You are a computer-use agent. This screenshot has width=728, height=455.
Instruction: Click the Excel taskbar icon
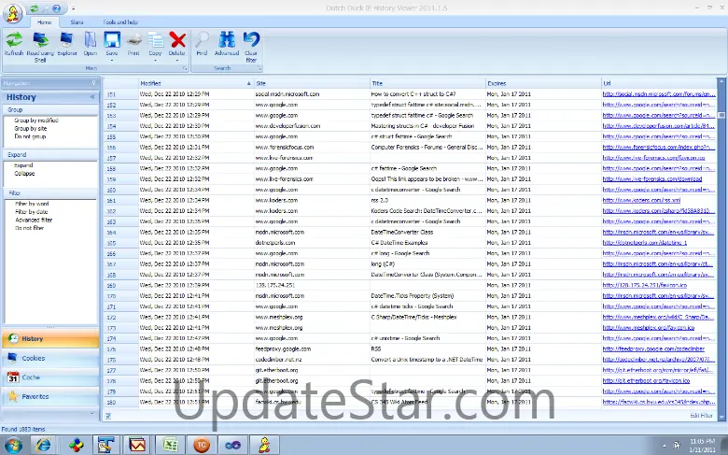pyautogui.click(x=170, y=446)
